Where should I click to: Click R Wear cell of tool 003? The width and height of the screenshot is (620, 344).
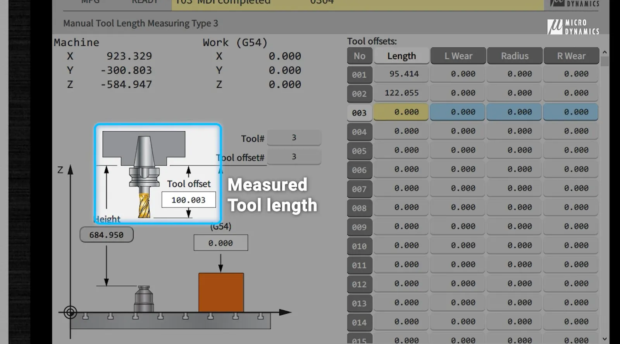point(571,112)
